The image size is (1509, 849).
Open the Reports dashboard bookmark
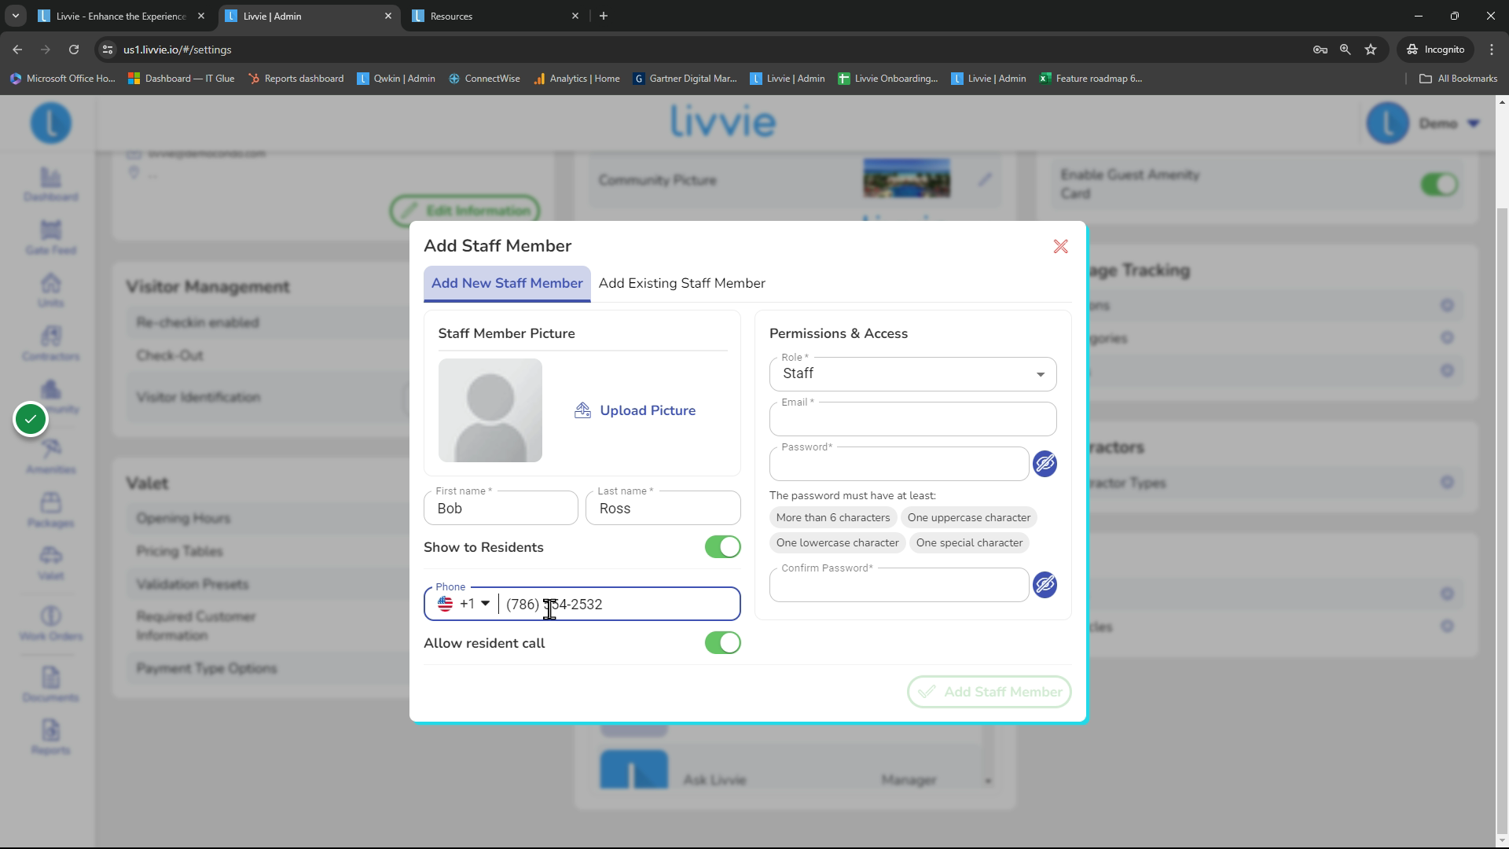pos(296,79)
